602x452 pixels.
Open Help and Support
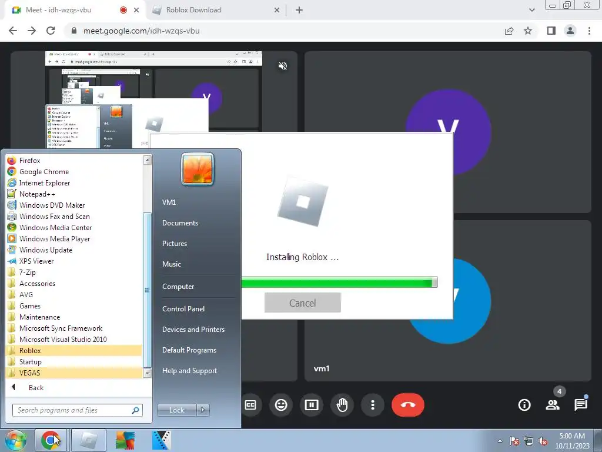(189, 371)
